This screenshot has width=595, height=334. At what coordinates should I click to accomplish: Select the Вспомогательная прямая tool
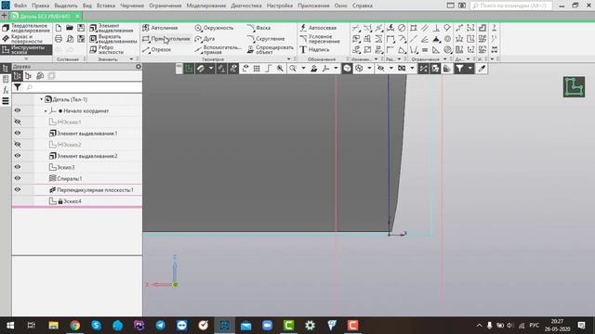pyautogui.click(x=218, y=49)
